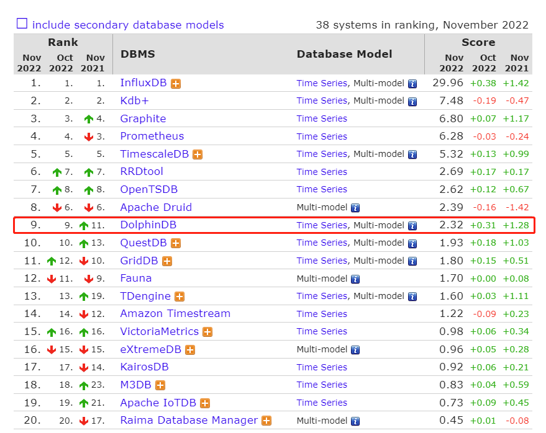Click the orange plus icon beside Apache IoTDB
This screenshot has width=546, height=433.
click(205, 403)
